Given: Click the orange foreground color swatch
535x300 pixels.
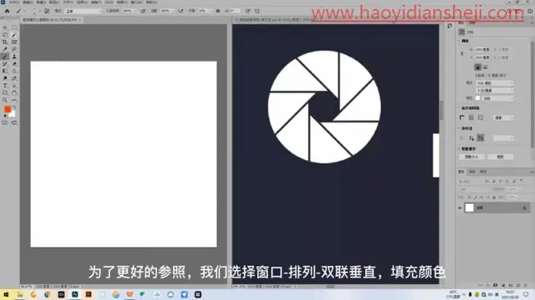Looking at the screenshot, I should (x=7, y=109).
